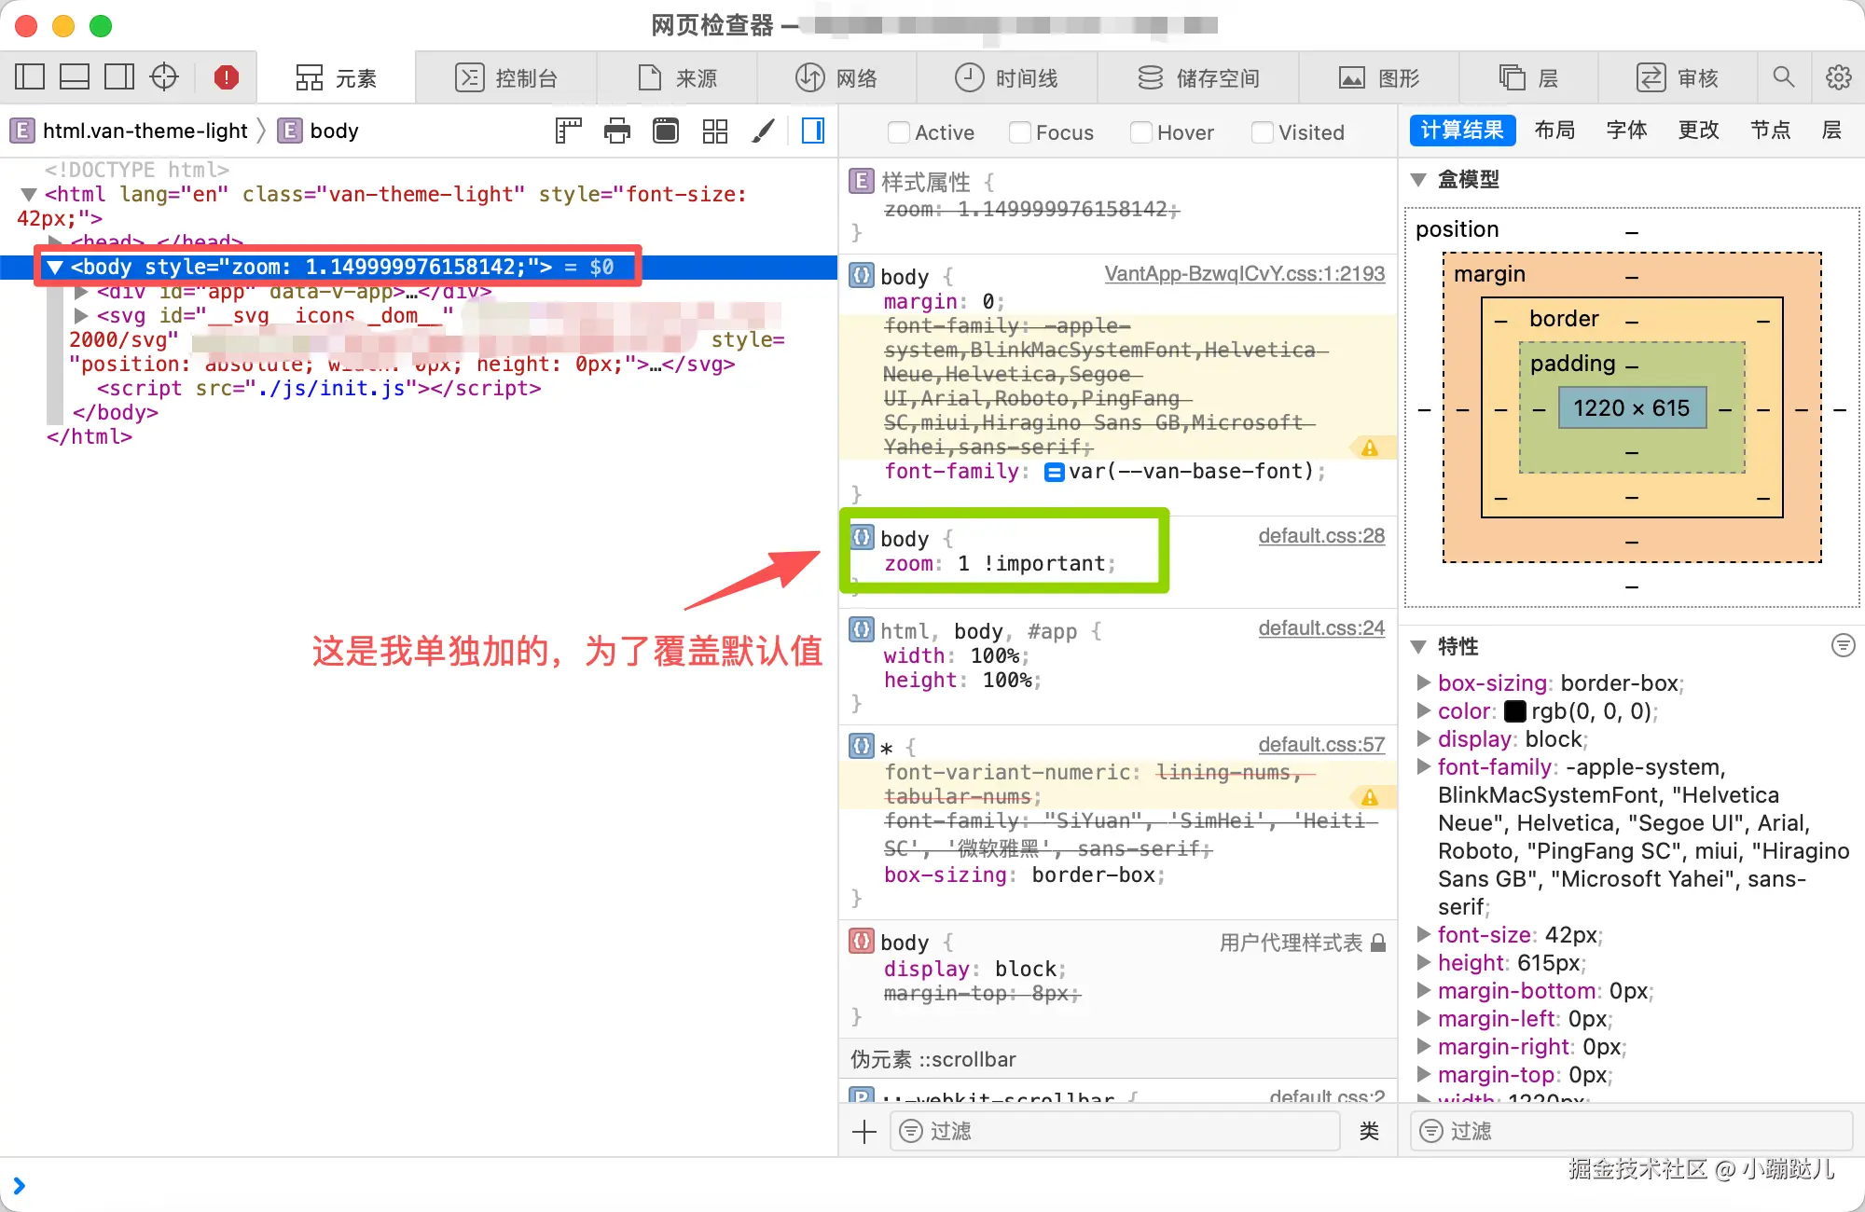Switch to the 控制台 tab

506,78
